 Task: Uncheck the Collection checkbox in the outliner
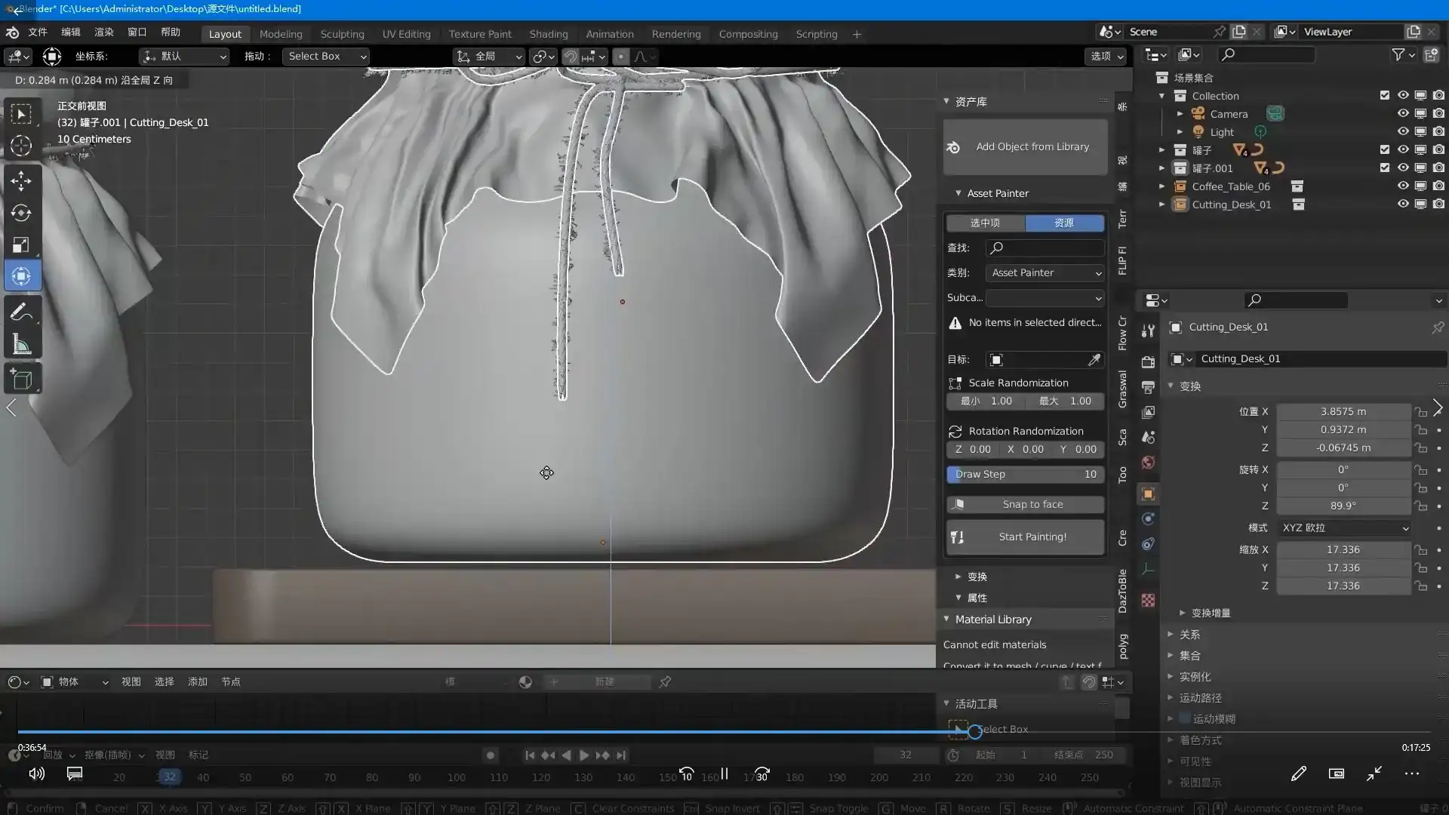pos(1385,95)
